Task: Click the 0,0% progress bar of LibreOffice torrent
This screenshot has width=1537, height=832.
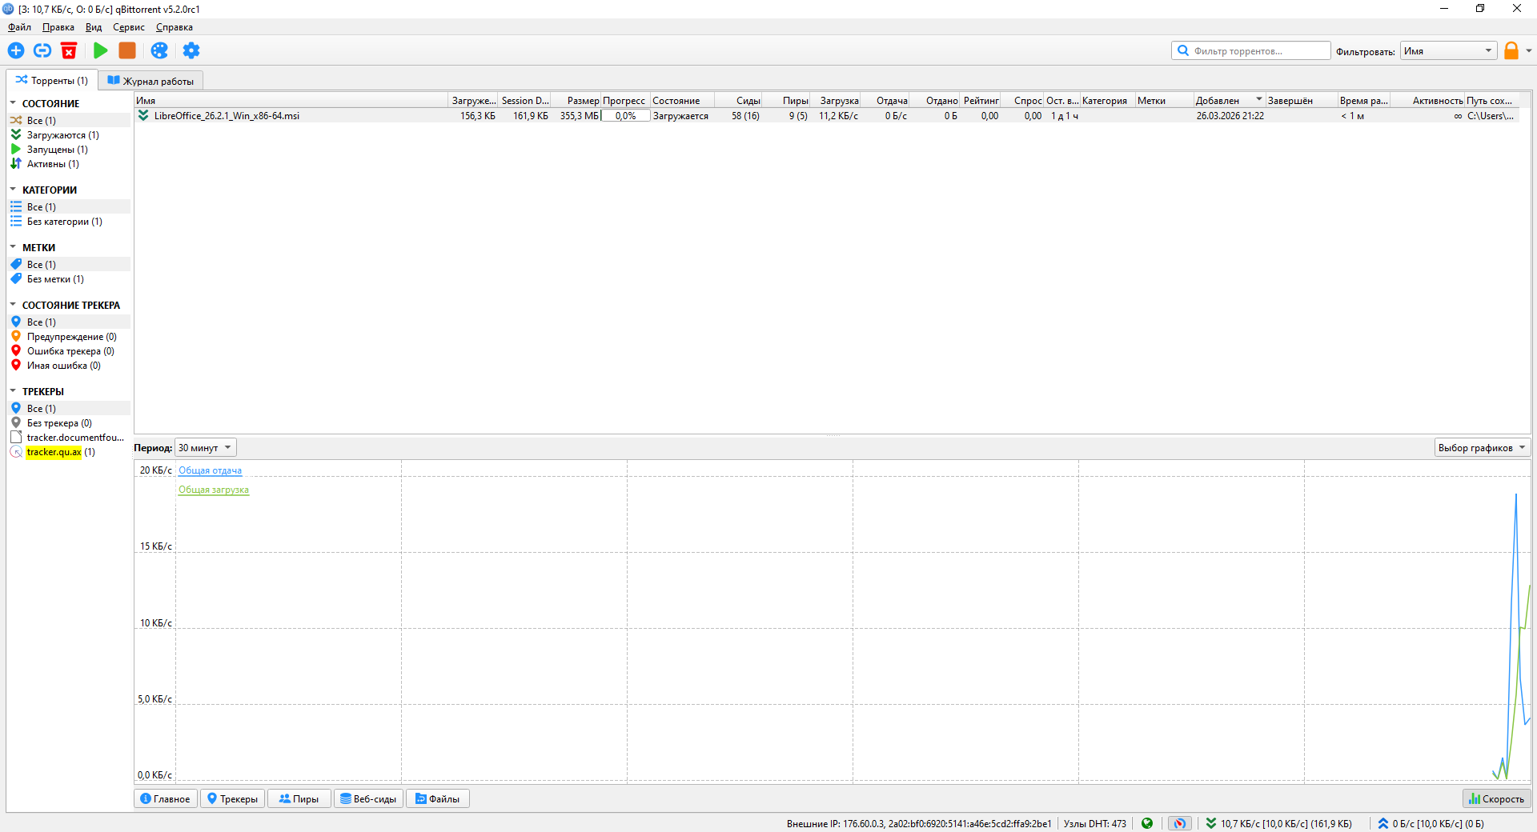Action: tap(625, 116)
